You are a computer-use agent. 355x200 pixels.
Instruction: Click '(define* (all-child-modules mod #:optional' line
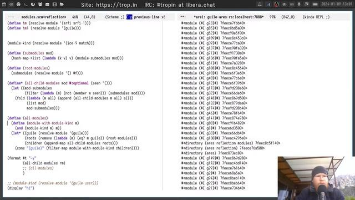click(x=59, y=83)
